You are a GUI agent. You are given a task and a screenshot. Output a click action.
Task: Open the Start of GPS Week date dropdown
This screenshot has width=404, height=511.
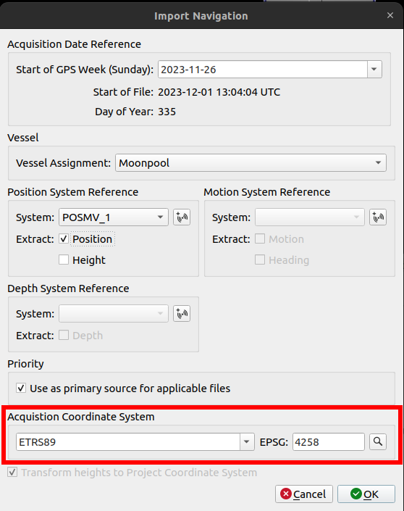374,69
